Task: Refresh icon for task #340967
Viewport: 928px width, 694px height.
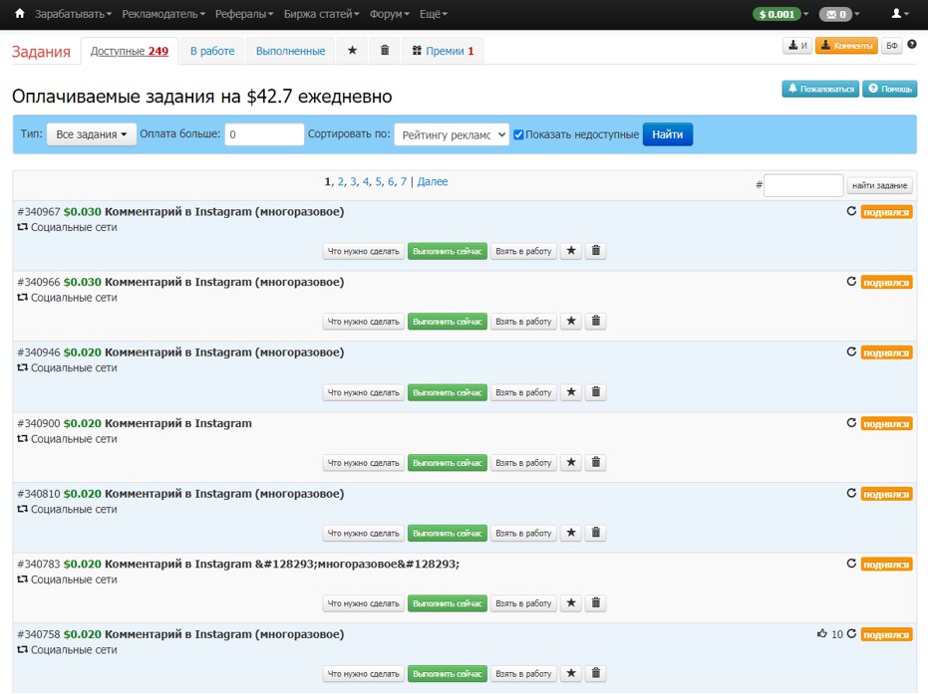Action: (851, 211)
